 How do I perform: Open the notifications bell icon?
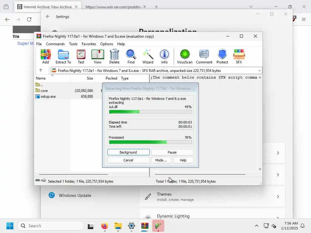(x=303, y=226)
